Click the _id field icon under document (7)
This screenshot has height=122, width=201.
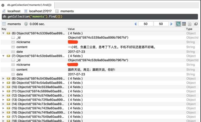point(13,60)
